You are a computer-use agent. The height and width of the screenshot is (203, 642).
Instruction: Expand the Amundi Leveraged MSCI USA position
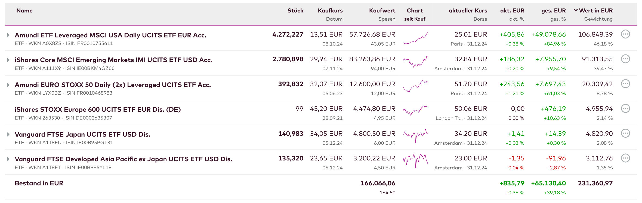tap(8, 35)
